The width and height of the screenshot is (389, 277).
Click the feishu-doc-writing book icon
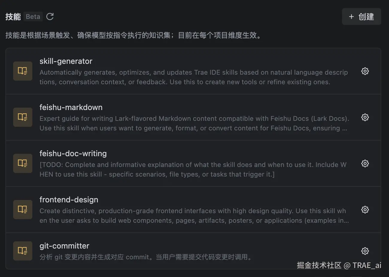point(23,163)
